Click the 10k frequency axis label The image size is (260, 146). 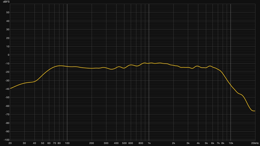tap(231, 143)
